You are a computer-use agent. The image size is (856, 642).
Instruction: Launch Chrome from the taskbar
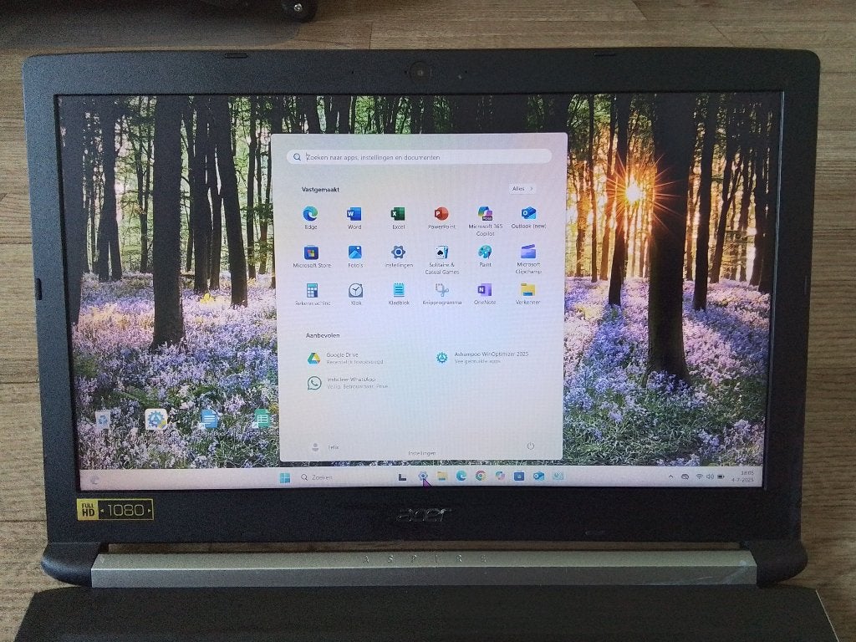pyautogui.click(x=481, y=476)
